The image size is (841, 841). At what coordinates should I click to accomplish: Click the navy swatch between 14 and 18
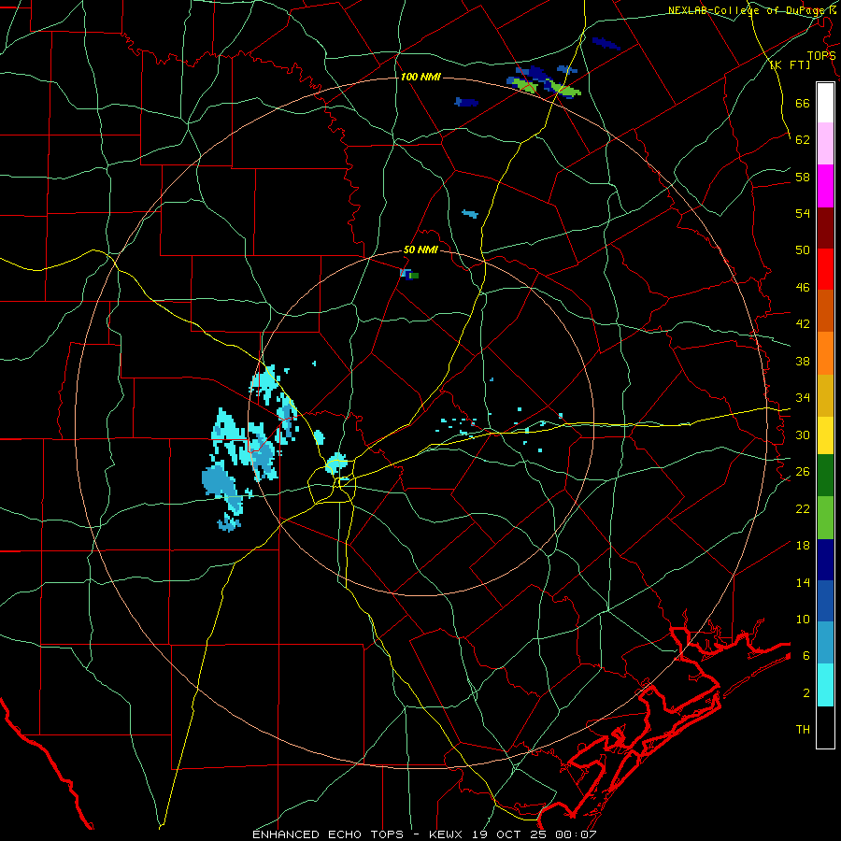(x=825, y=560)
